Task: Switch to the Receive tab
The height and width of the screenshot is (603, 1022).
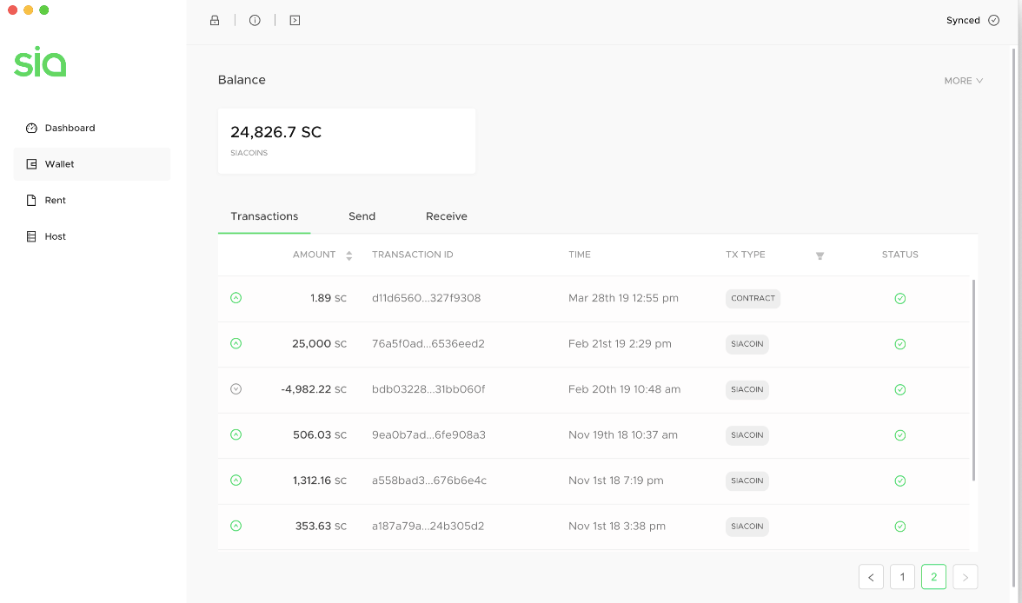Action: 447,216
